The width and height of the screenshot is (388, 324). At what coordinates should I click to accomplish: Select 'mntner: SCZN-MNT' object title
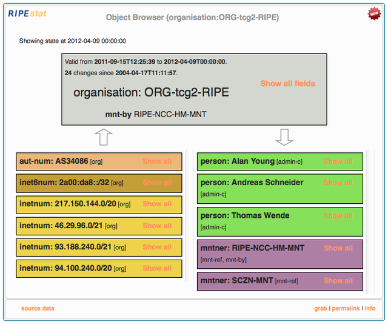point(237,281)
